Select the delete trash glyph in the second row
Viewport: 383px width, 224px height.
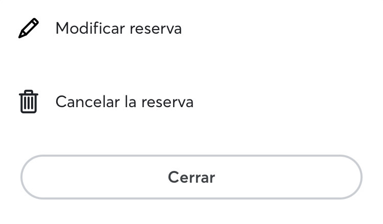tap(29, 102)
